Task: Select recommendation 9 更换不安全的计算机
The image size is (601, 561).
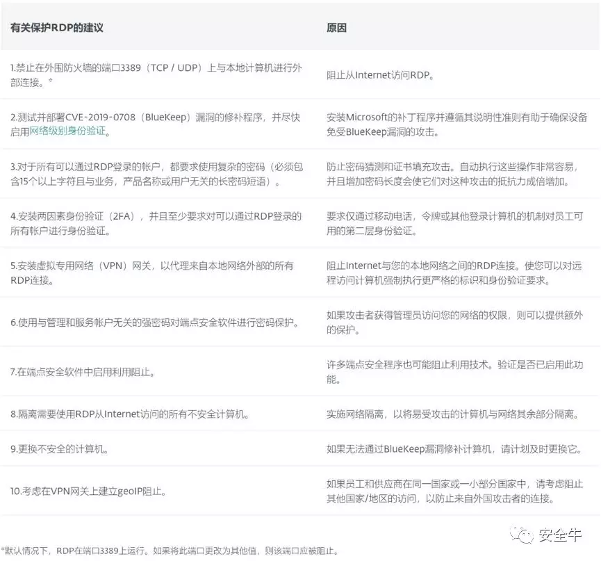Action: (x=59, y=449)
